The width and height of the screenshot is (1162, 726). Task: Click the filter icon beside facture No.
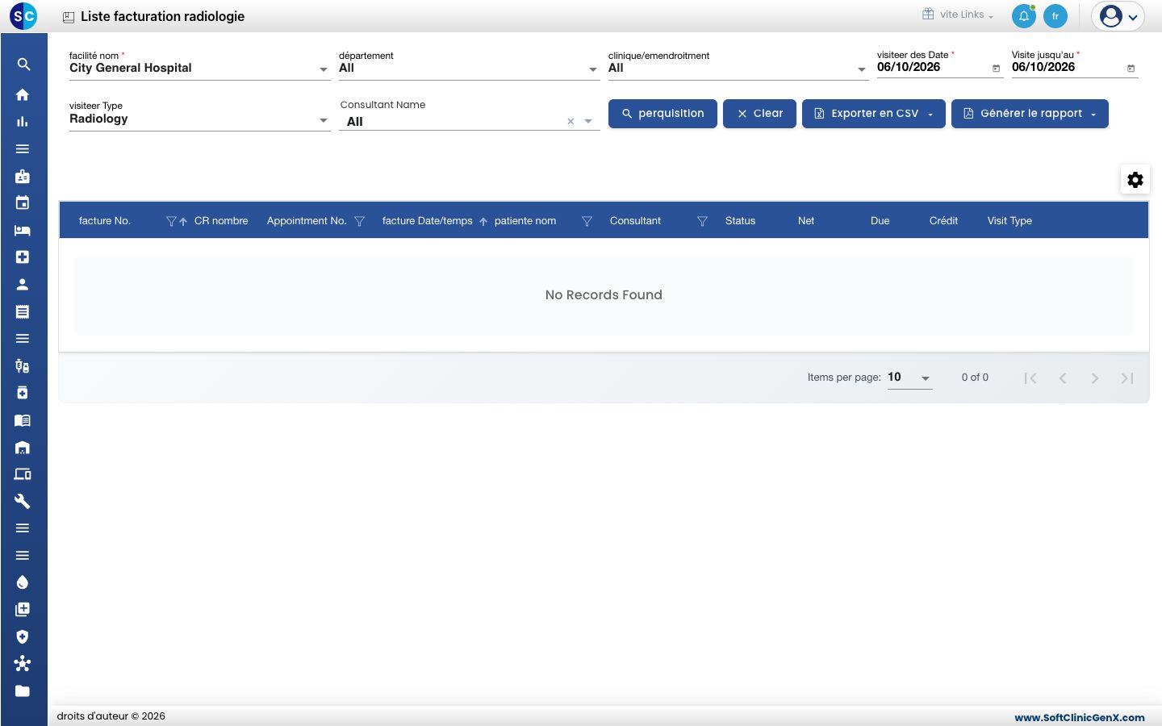(x=171, y=221)
